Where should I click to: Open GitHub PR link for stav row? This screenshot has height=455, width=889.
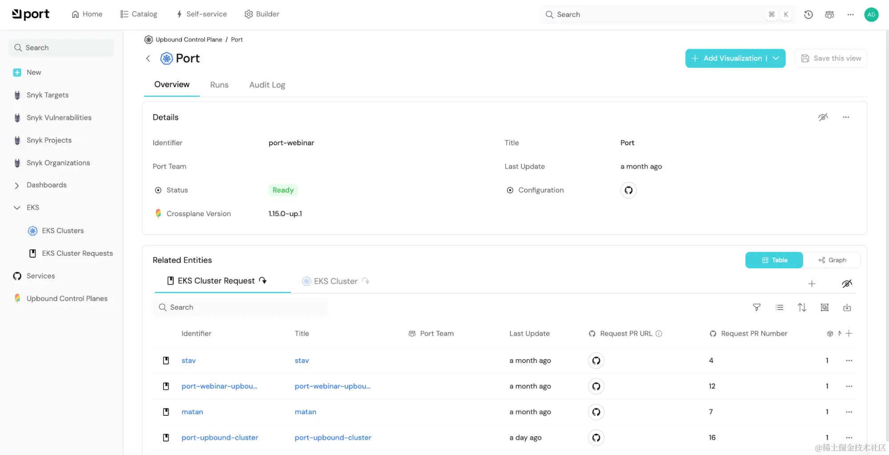[x=596, y=360]
